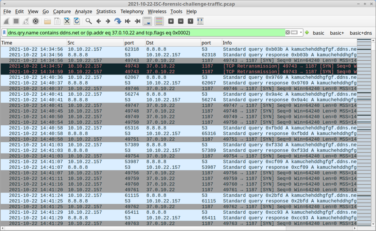Open the window menu in title bar
376x231 pixels.
4,4
